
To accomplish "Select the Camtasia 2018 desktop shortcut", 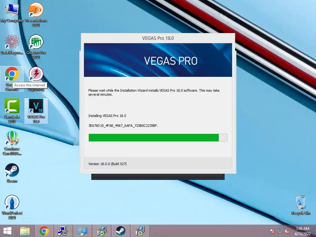I will tap(12, 111).
